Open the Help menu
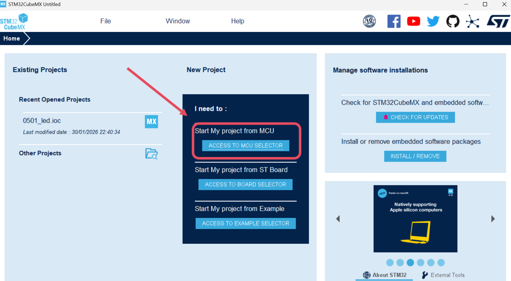 pyautogui.click(x=237, y=21)
